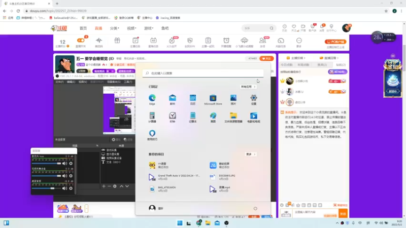Click the PC client download button
Viewport: 406px width, 228px height.
[x=335, y=42]
